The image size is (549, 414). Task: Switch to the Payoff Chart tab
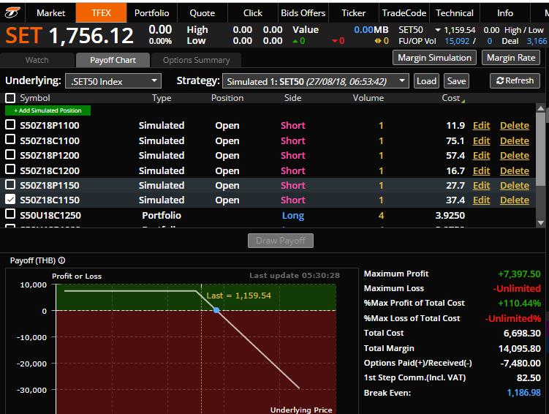(x=113, y=60)
